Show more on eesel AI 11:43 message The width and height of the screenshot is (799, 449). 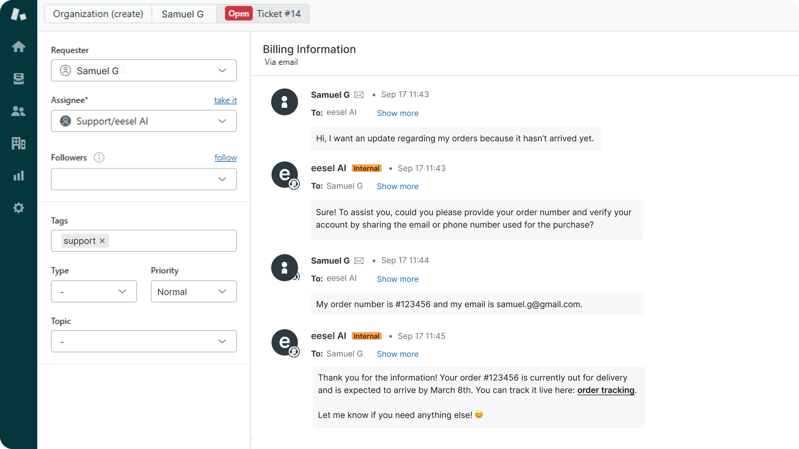click(x=397, y=186)
